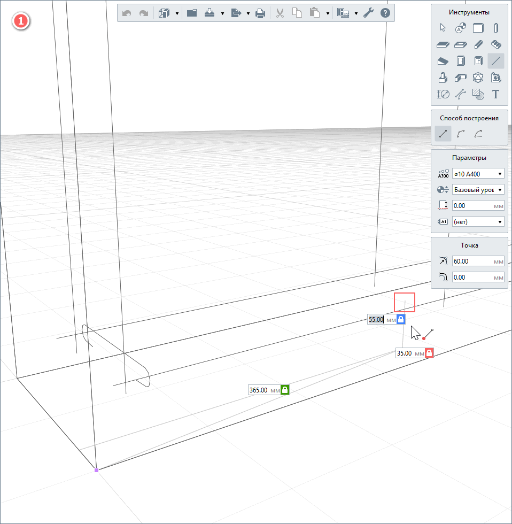Viewport: 512px width, 524px height.
Task: Toggle the green lock beside 365.00
Action: (285, 390)
